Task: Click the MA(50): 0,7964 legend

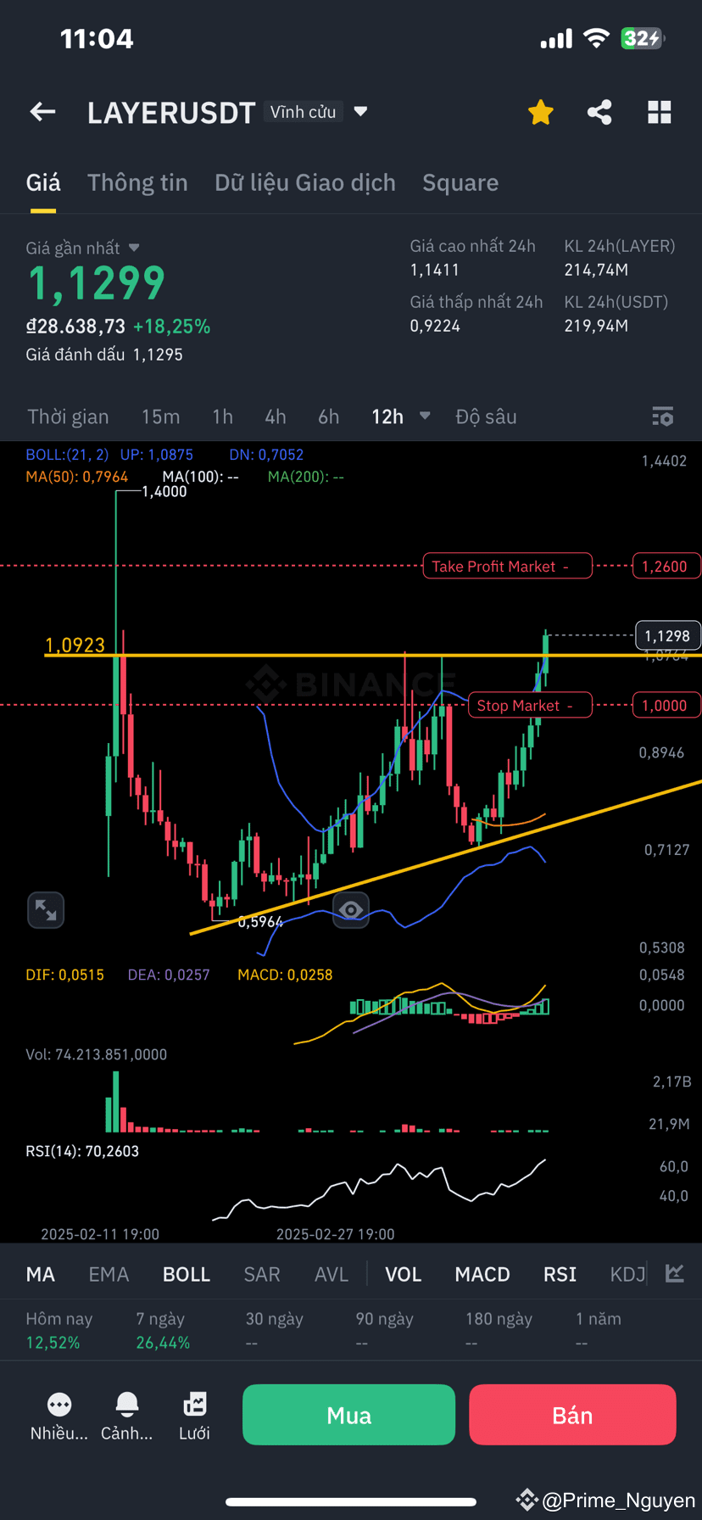Action: [x=77, y=477]
